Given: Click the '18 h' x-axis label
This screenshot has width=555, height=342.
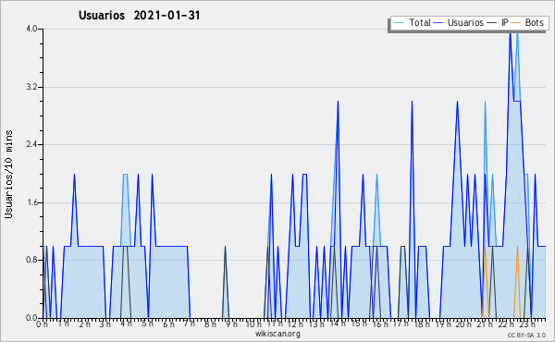Looking at the screenshot, I should point(422,324).
